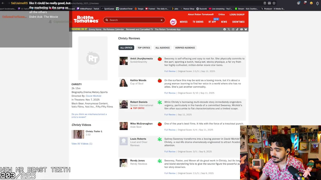Open the mischaracterized critic's review link
This screenshot has height=180, width=321.
click(x=89, y=116)
